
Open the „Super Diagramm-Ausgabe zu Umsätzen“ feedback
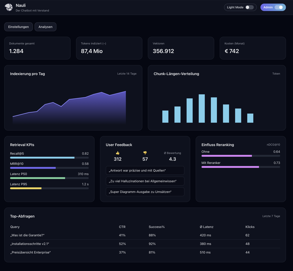click(145, 192)
